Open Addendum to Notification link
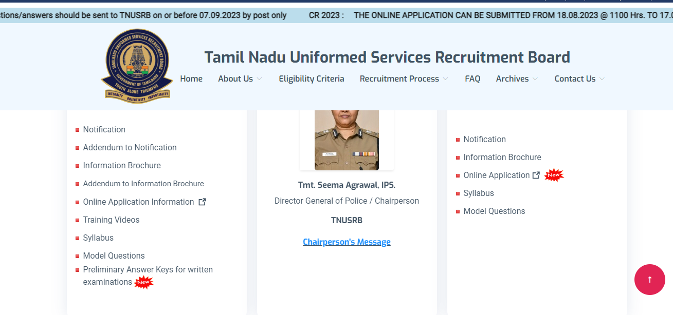Viewport: 673px width, 315px height. click(x=130, y=147)
